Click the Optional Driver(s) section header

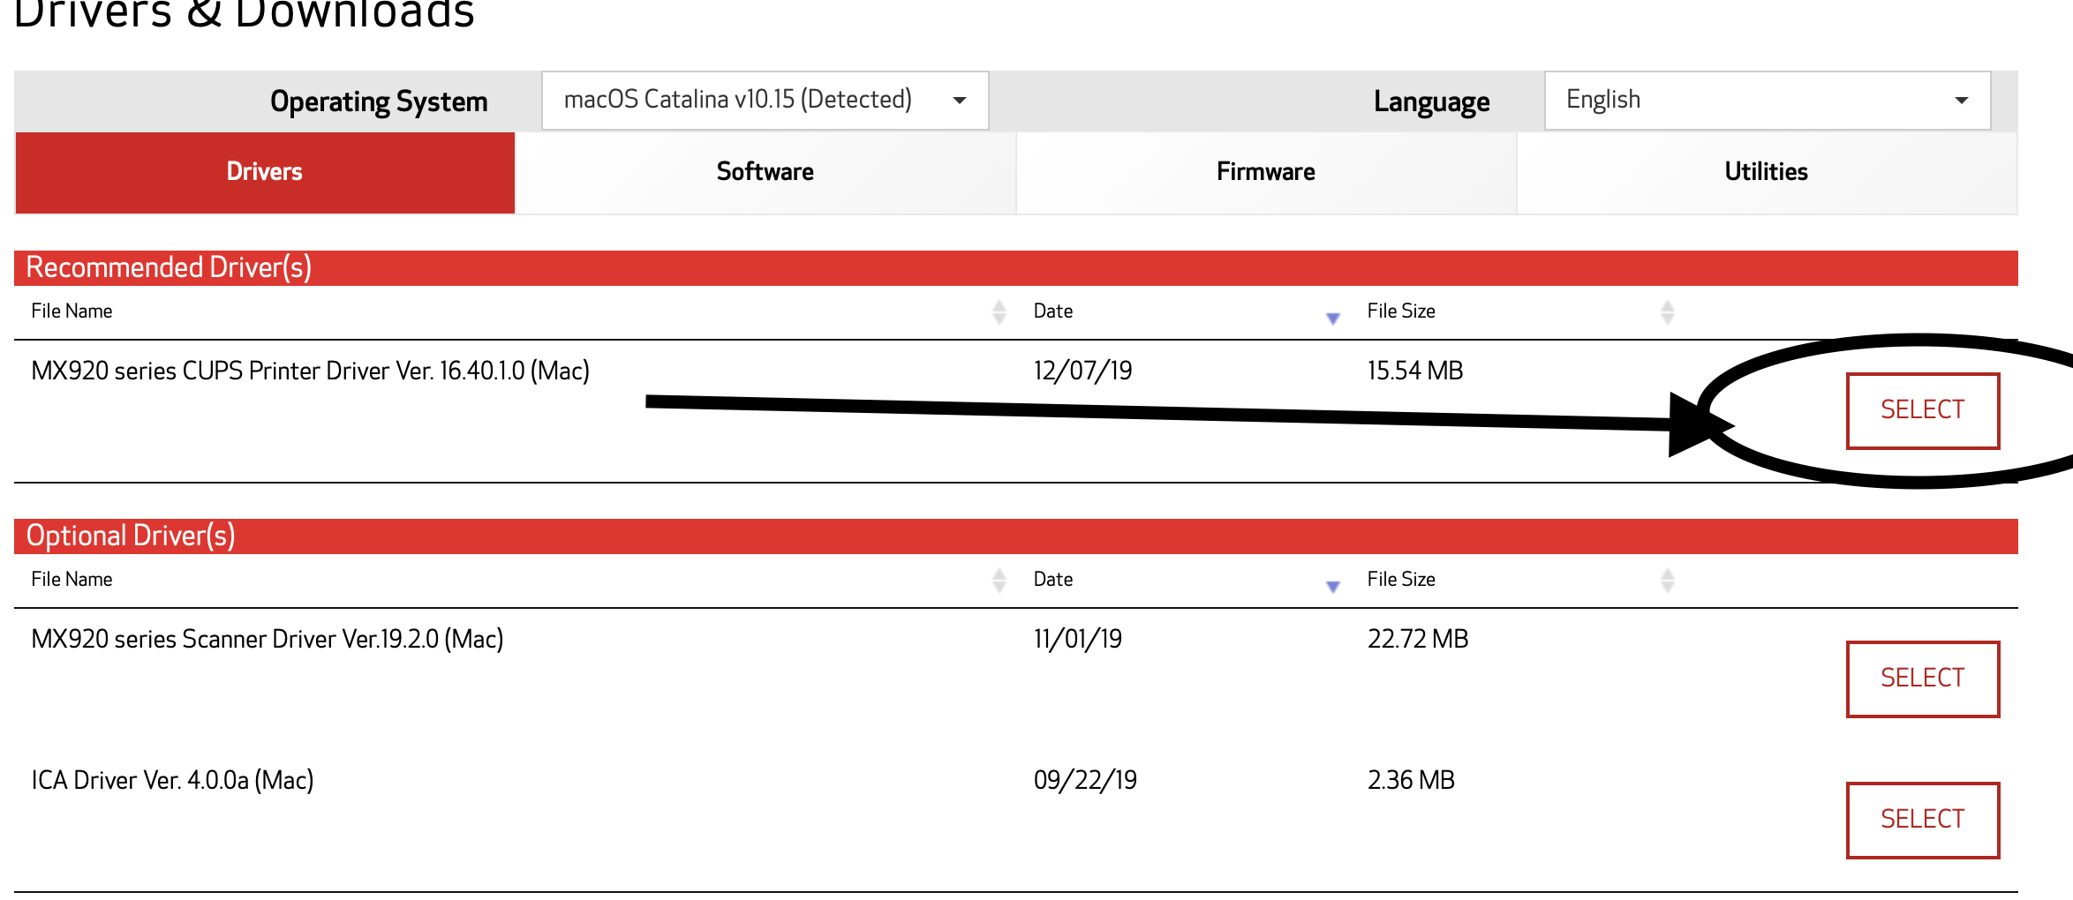[1016, 536]
